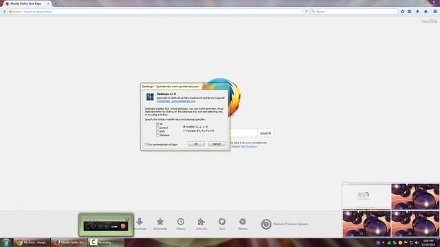Click the URL bar history dropdown arrow
The height and width of the screenshot is (247, 440).
click(302, 12)
